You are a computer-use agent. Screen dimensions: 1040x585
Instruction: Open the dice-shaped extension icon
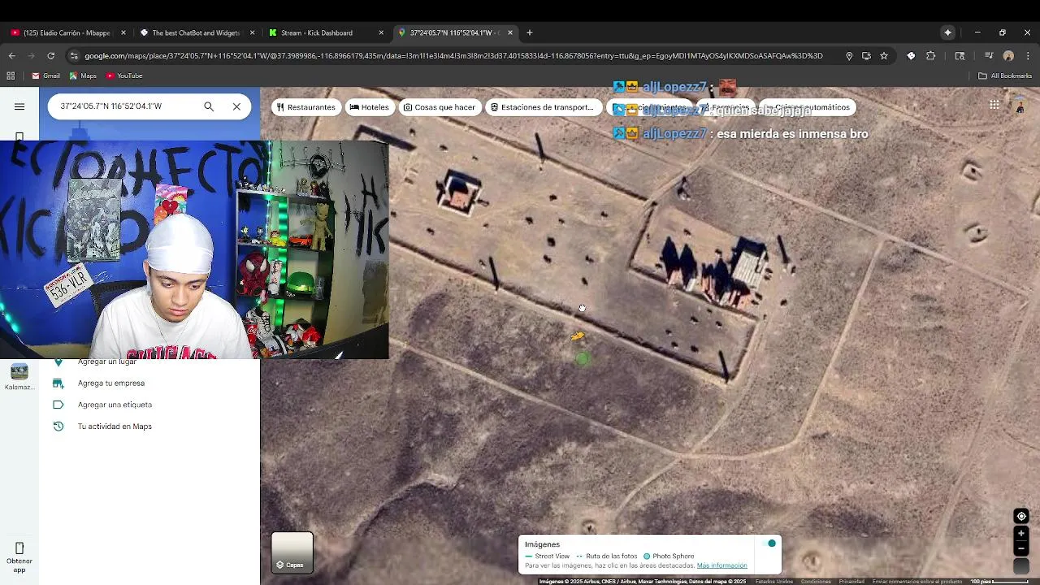(x=911, y=55)
